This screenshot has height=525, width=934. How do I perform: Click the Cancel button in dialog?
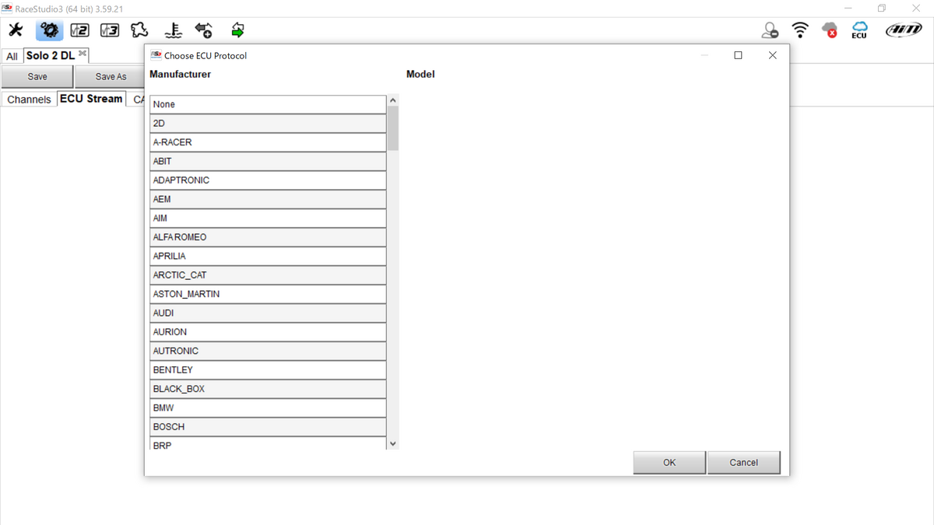pos(743,462)
